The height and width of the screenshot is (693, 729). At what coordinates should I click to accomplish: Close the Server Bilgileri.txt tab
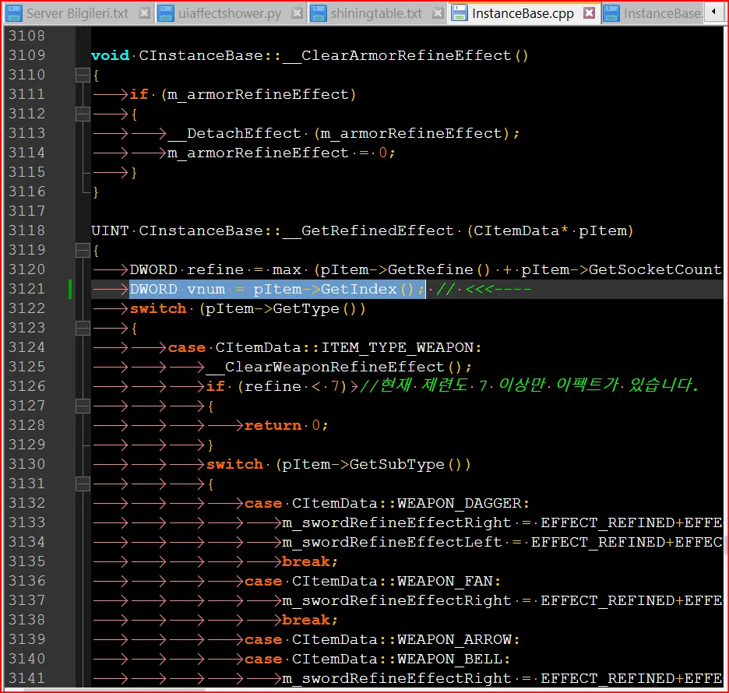[x=143, y=13]
